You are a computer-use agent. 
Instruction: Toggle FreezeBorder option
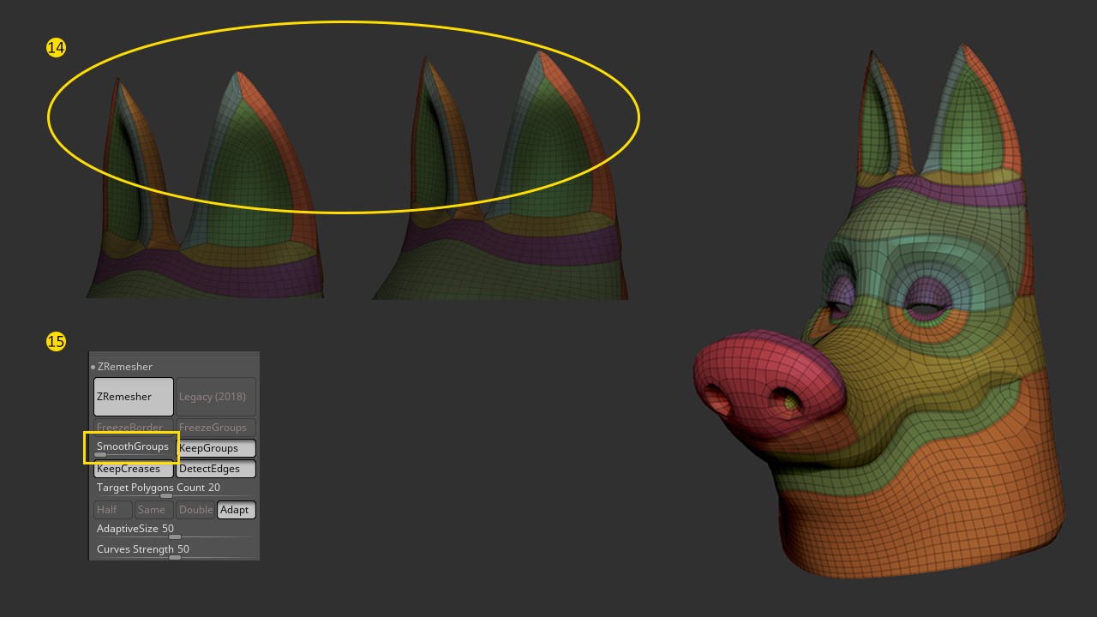pyautogui.click(x=133, y=427)
